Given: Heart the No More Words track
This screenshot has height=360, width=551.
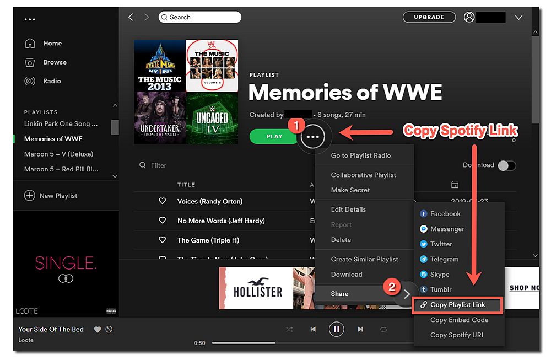Looking at the screenshot, I should 162,221.
